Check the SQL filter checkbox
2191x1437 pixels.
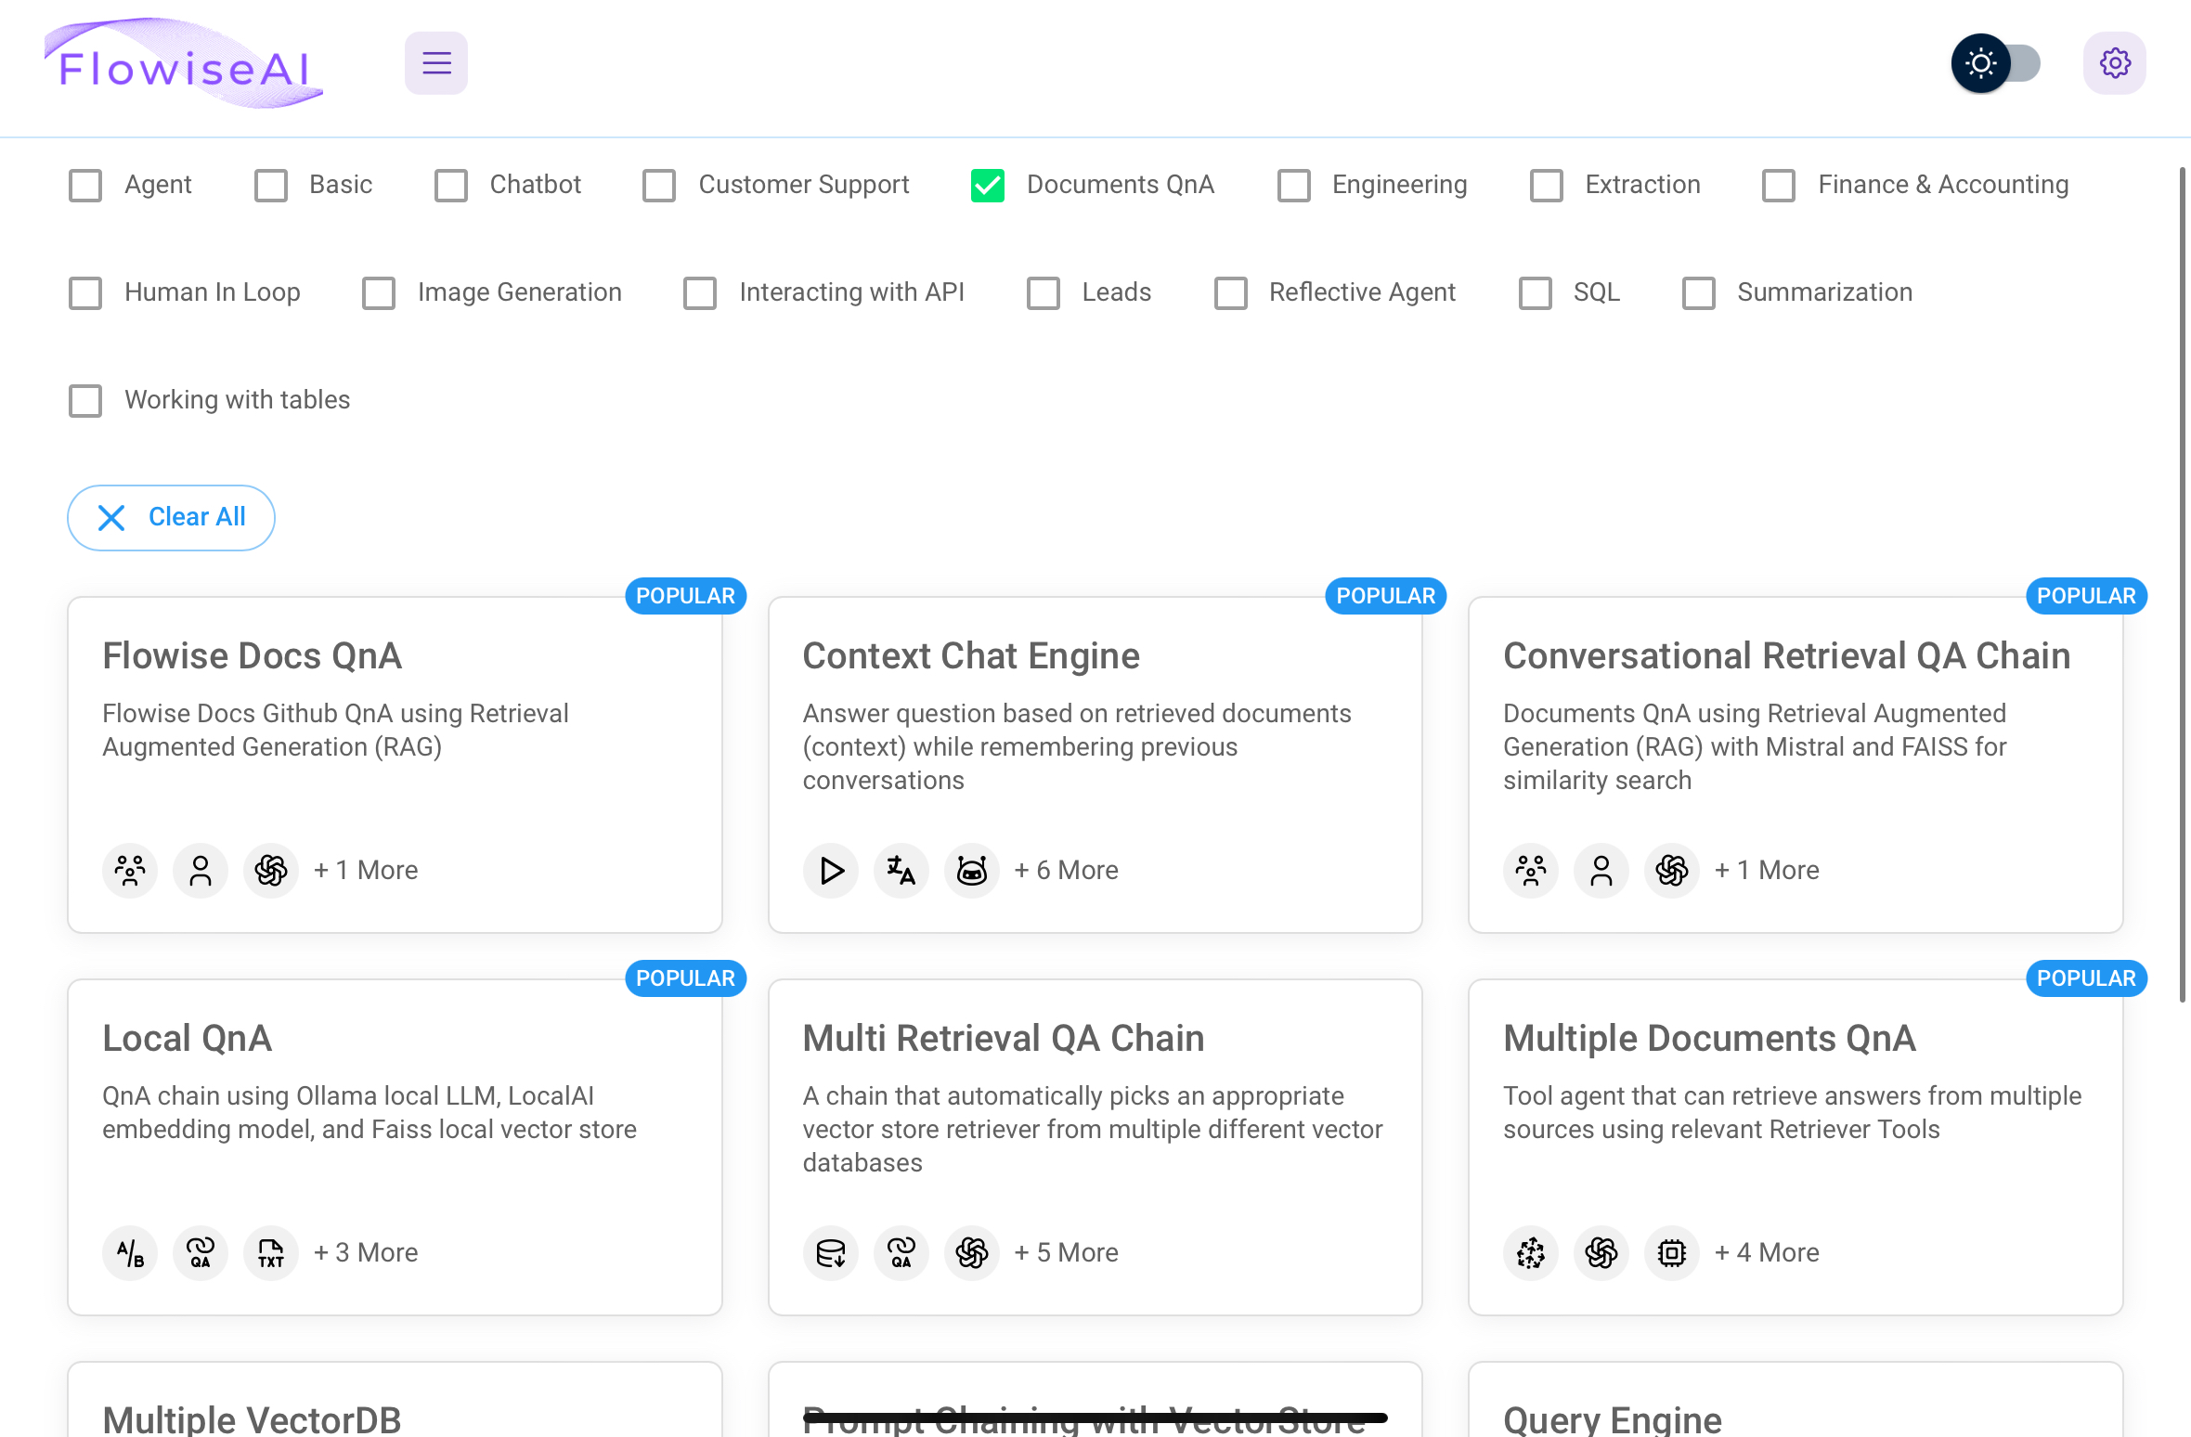(1534, 292)
